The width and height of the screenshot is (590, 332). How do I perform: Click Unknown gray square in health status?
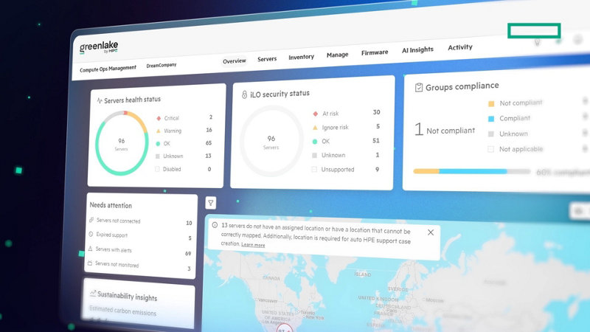158,156
